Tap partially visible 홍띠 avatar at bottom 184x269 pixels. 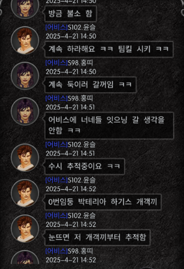click(25, 257)
